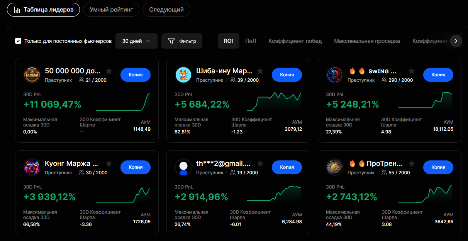Star the Шиба-ину Мар... trader

pyautogui.click(x=260, y=71)
